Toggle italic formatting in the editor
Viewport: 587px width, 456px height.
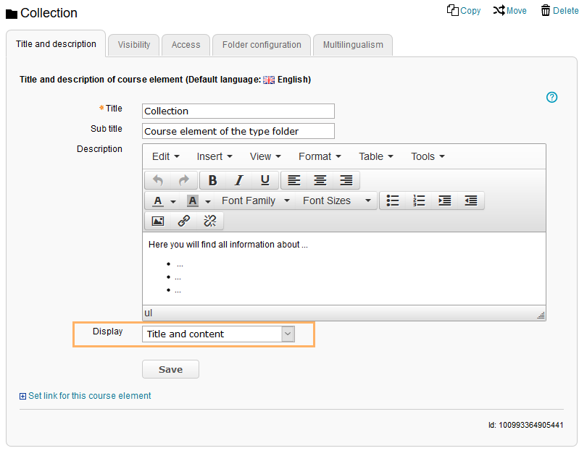click(x=238, y=180)
